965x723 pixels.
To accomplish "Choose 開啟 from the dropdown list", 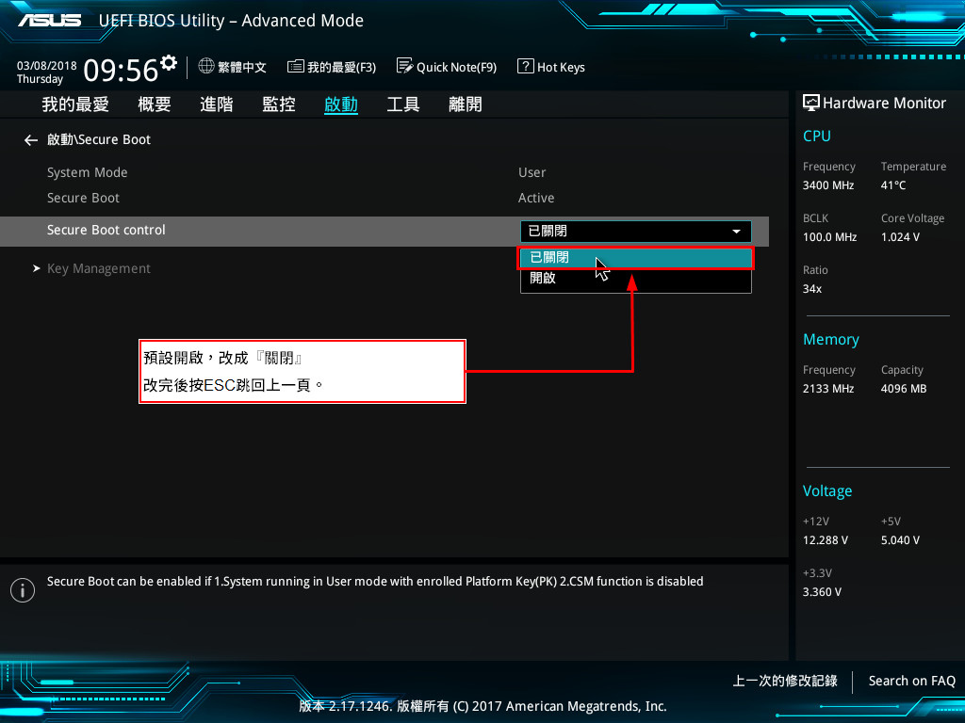I will coord(636,278).
